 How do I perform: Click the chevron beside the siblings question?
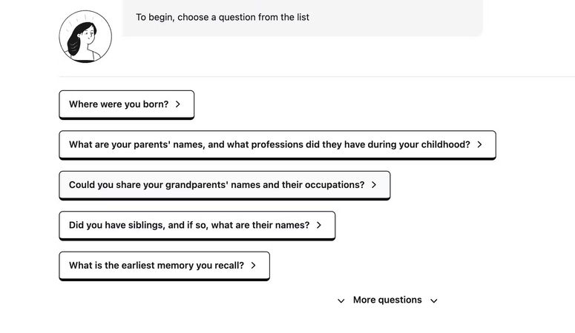pos(319,225)
